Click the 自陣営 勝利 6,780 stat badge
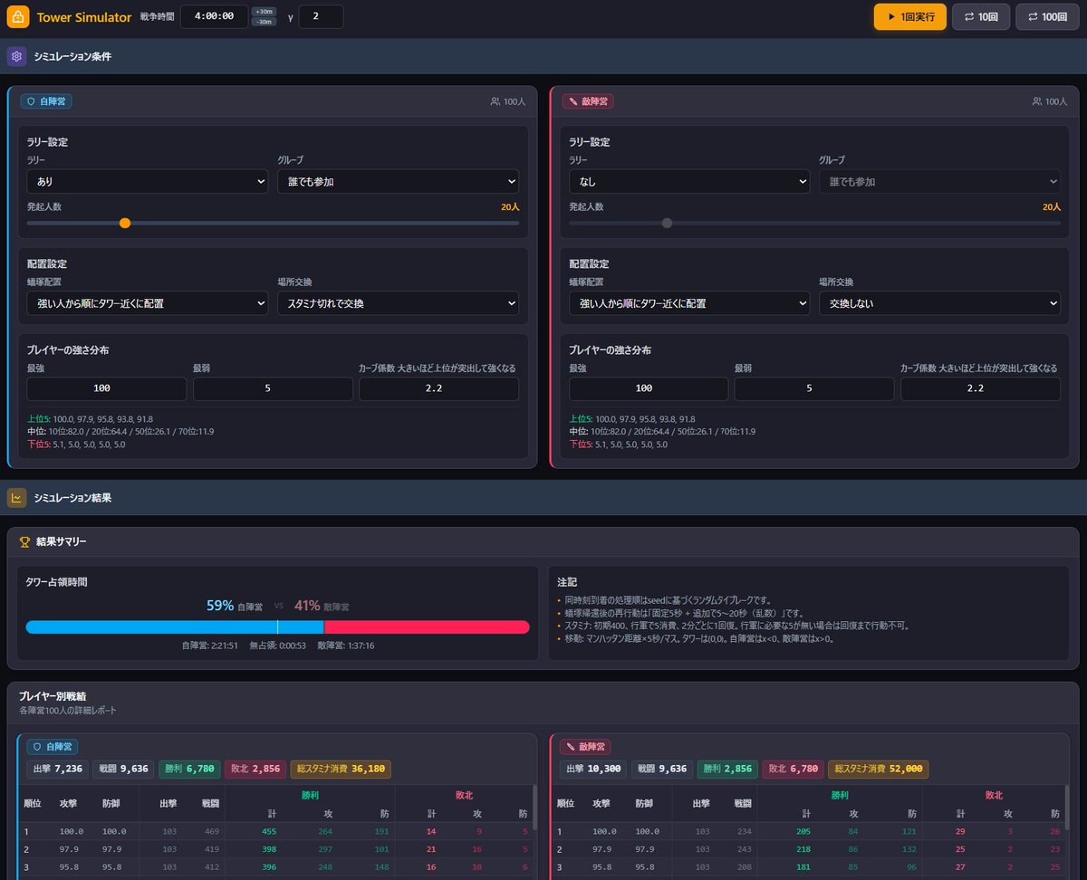Screen dimensions: 1087x880 coord(189,769)
